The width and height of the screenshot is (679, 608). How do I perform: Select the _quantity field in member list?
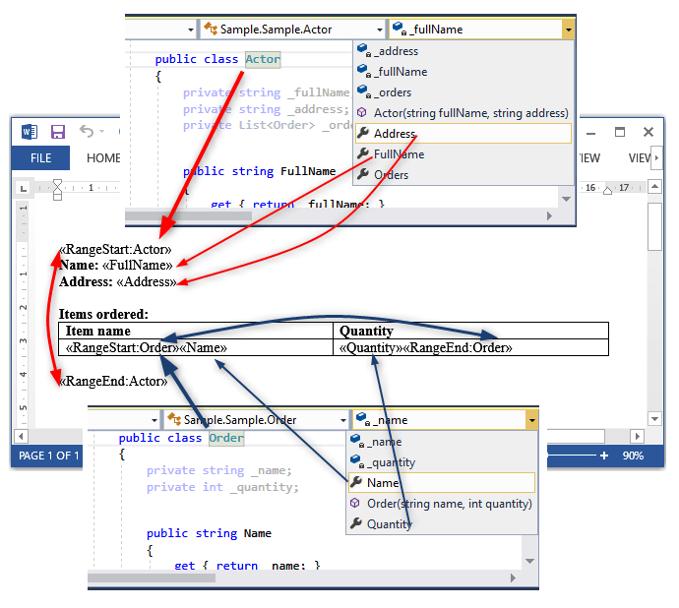pos(394,462)
